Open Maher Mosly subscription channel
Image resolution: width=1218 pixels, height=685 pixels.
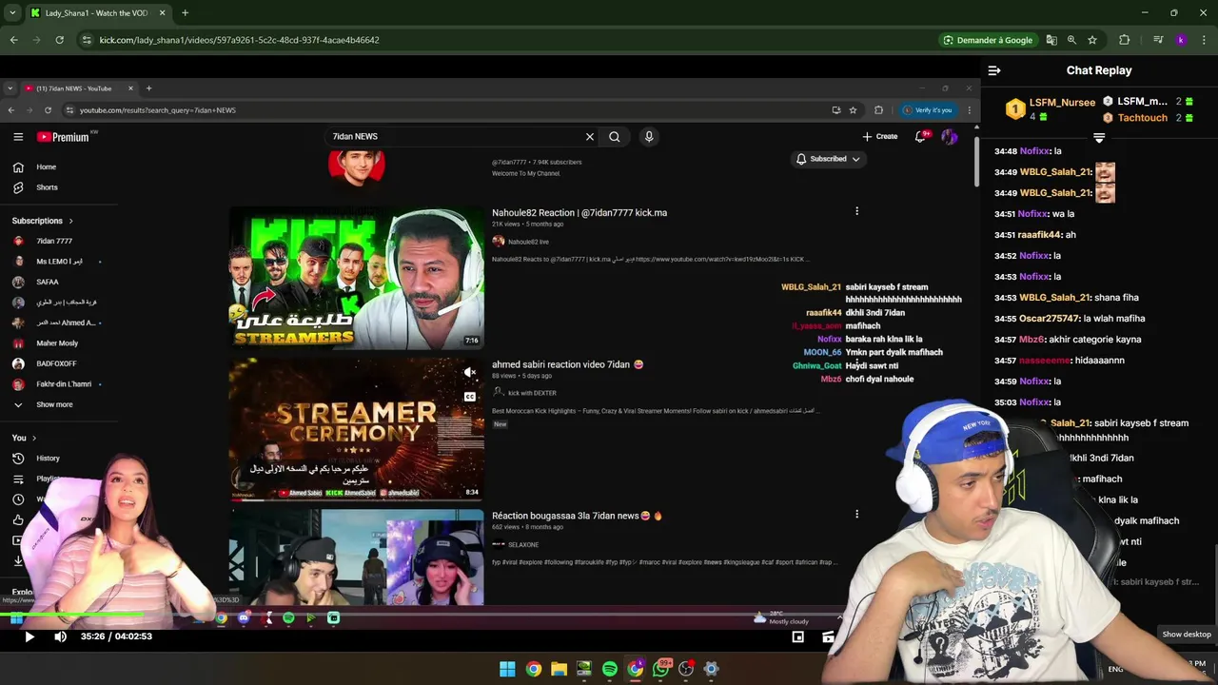pyautogui.click(x=57, y=342)
